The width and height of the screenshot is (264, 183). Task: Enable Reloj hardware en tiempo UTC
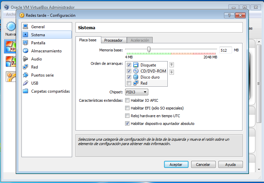click(x=127, y=116)
